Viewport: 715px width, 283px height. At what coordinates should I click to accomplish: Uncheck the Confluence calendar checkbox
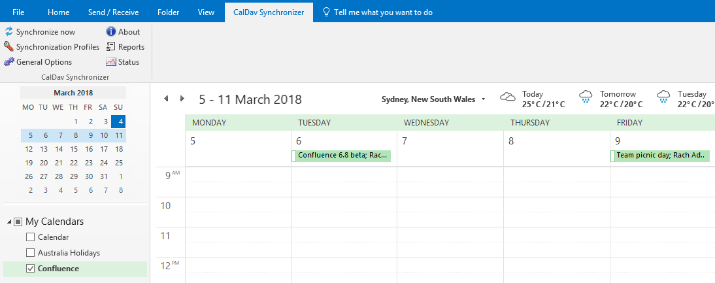point(30,269)
